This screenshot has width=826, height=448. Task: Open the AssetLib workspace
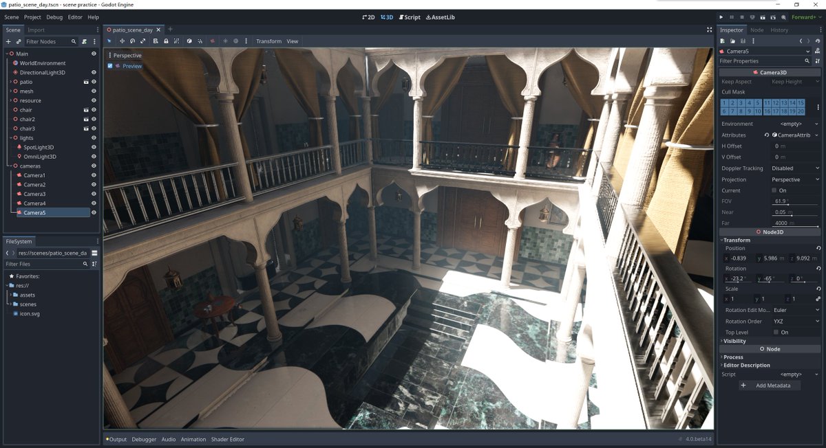[x=441, y=17]
